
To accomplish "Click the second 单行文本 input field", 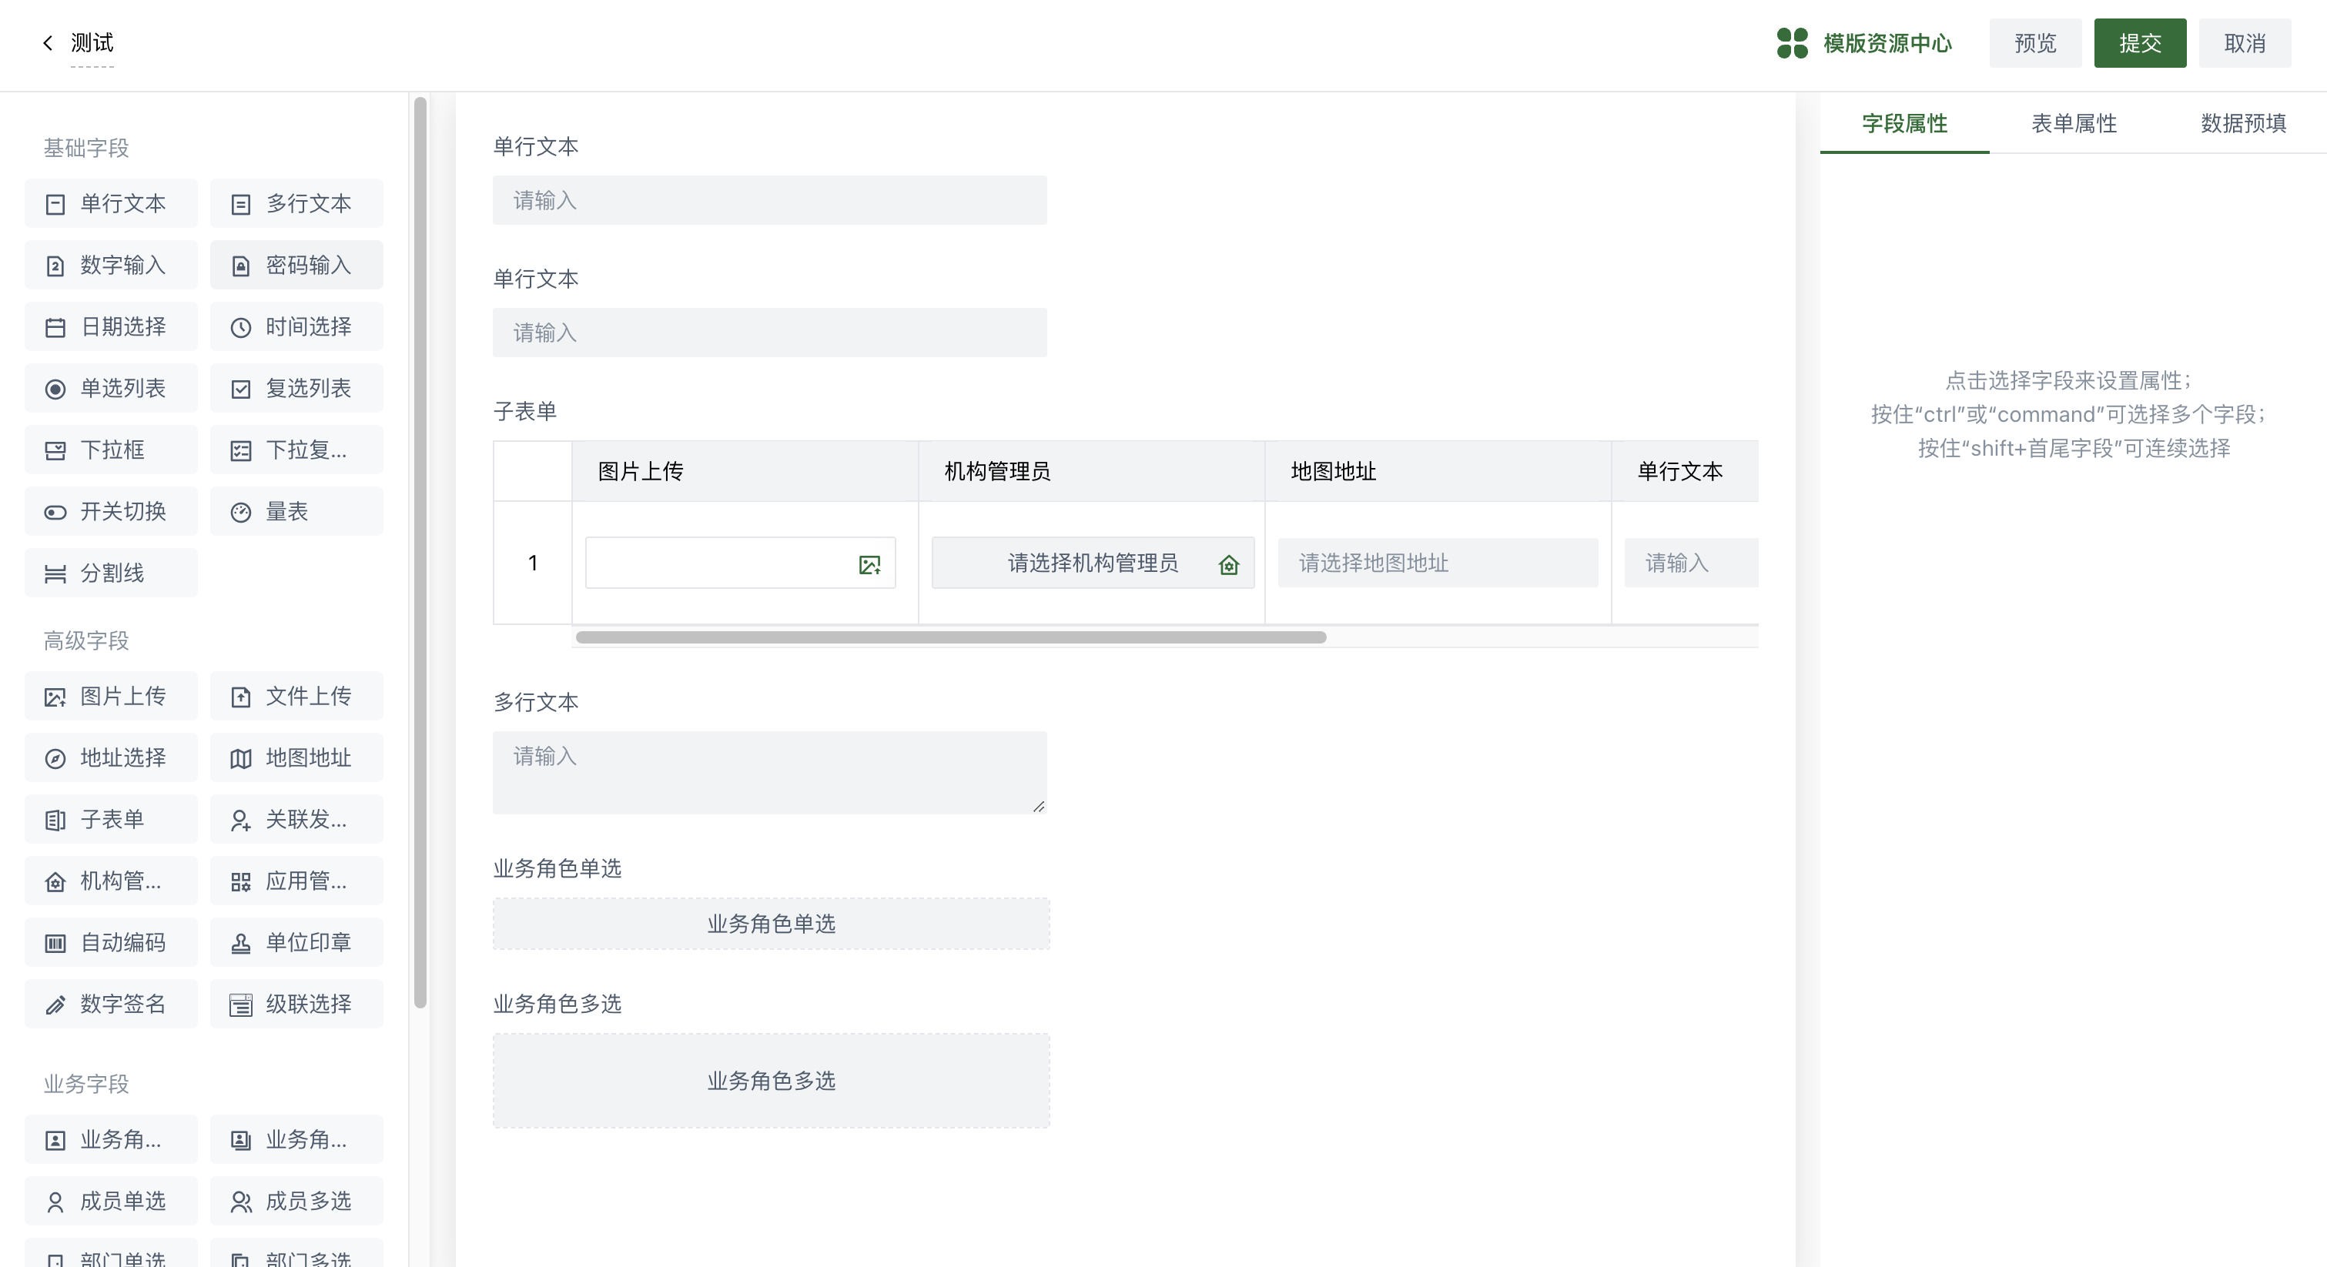I will coord(770,333).
